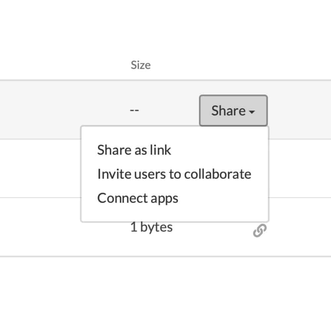Click empty padding below "Connect apps" in menu
331x331 pixels.
(174, 213)
